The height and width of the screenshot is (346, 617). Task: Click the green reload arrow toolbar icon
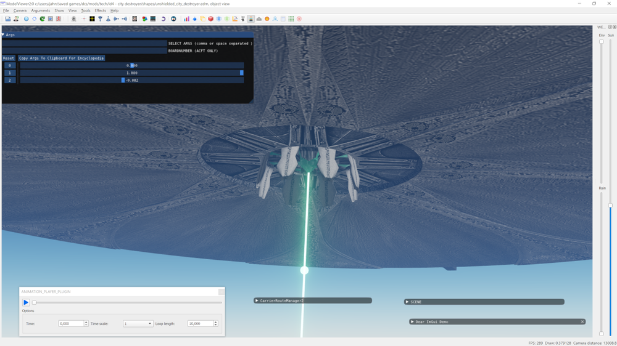(x=42, y=19)
